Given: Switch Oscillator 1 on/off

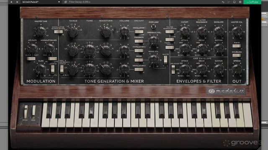Looking at the screenshot, I should [x=139, y=32].
